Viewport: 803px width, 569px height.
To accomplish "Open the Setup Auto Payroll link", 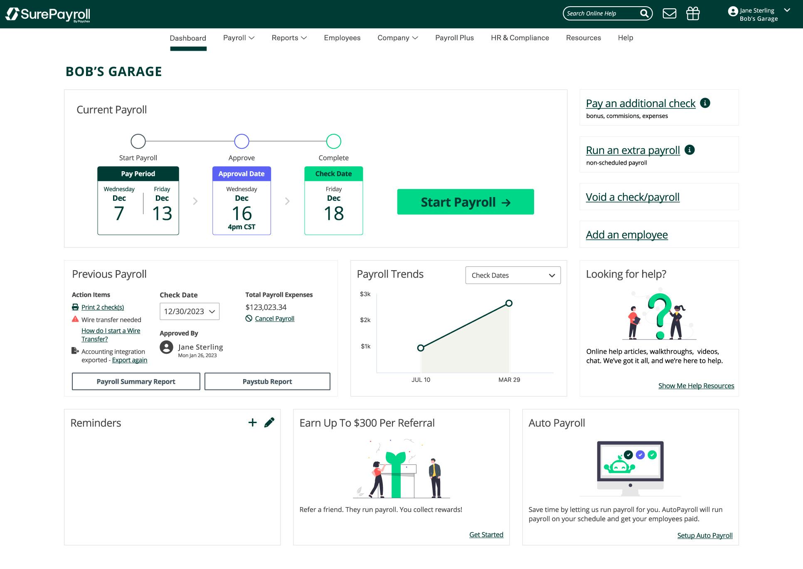I will [x=704, y=535].
